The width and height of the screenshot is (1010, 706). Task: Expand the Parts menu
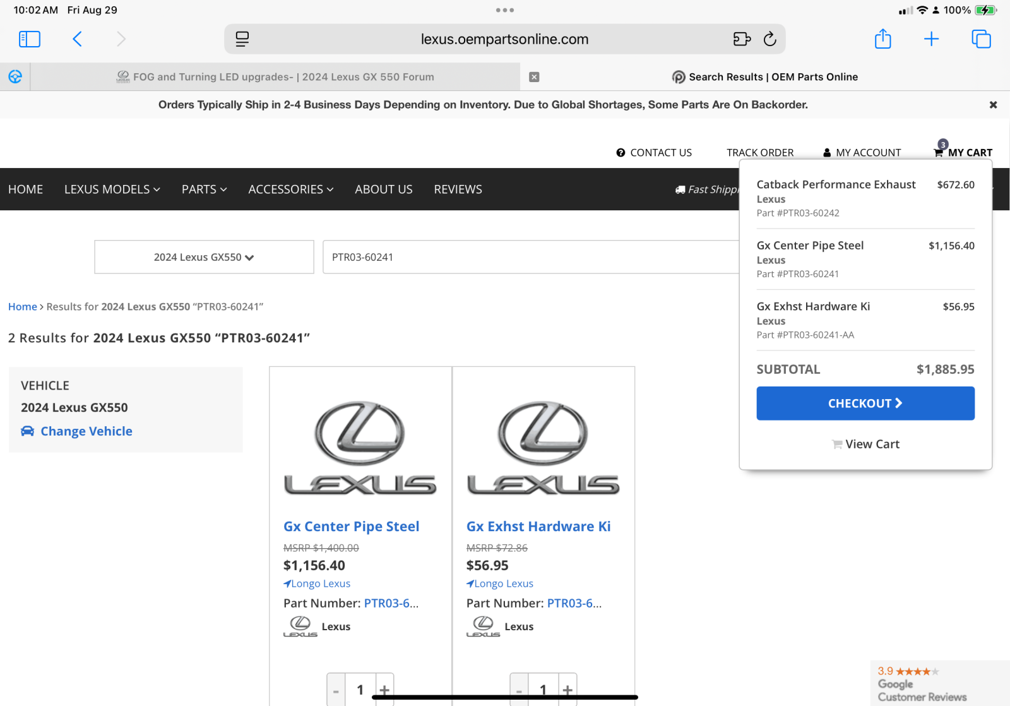point(205,189)
